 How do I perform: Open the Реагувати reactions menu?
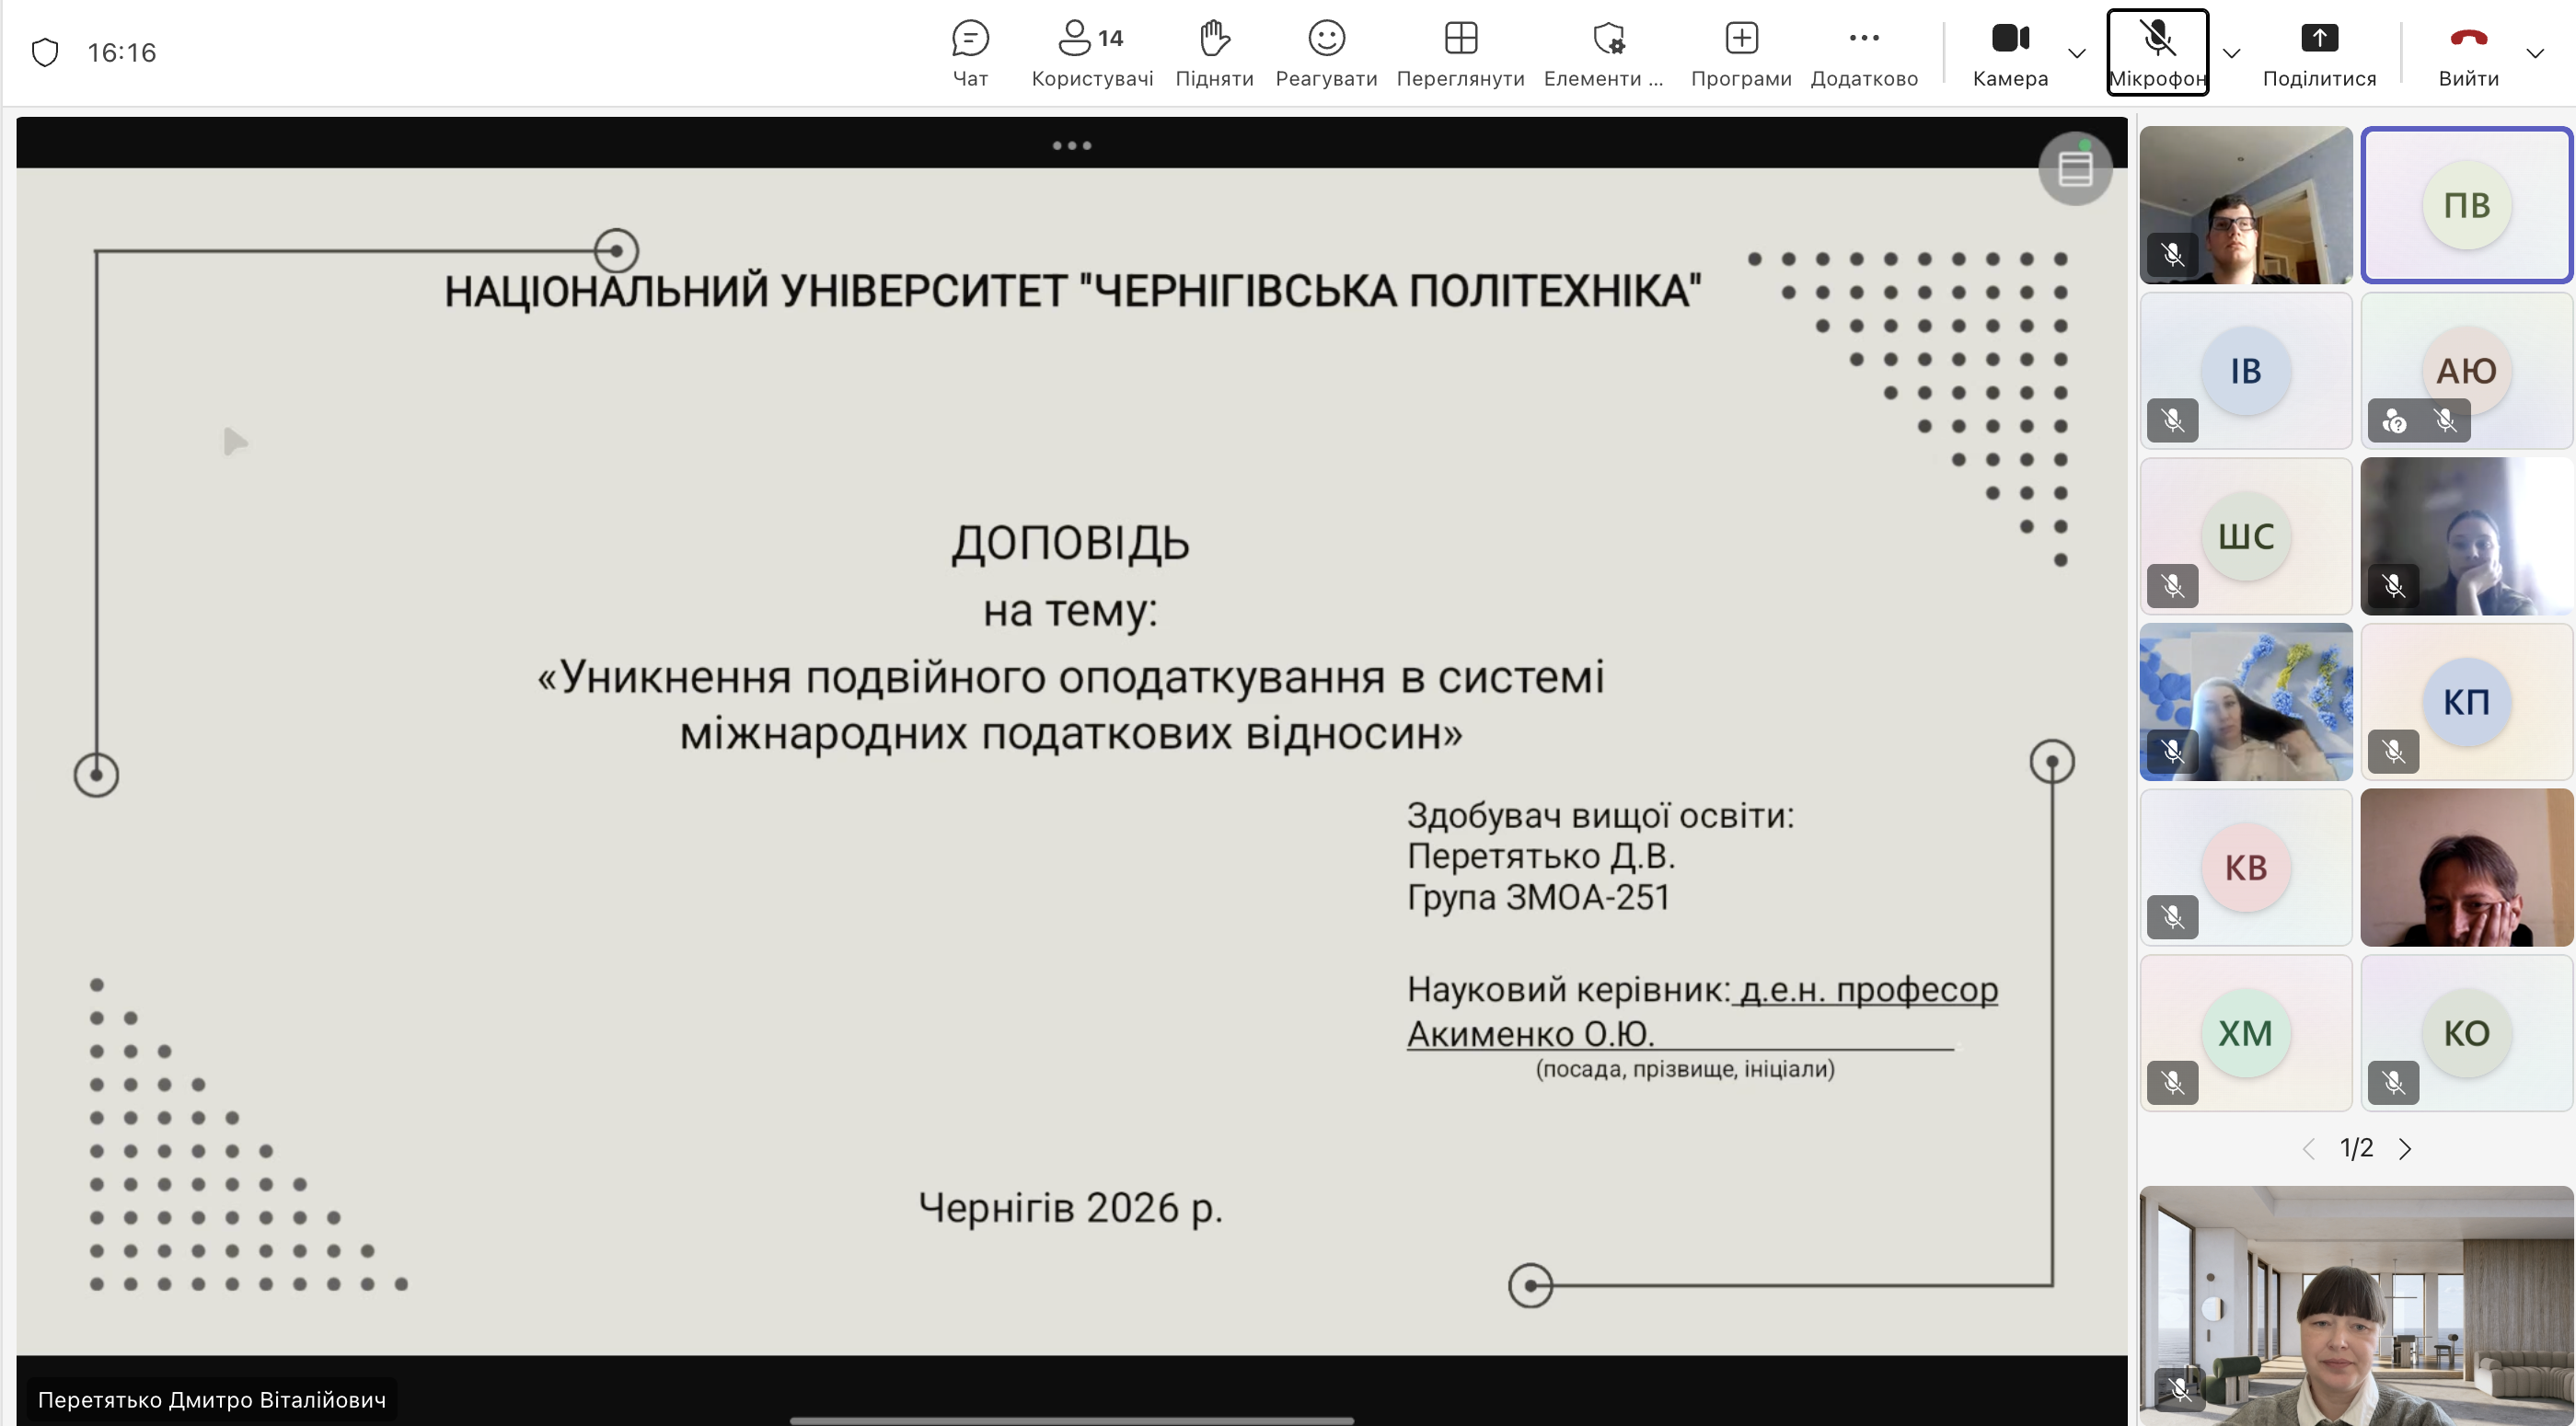point(1326,53)
